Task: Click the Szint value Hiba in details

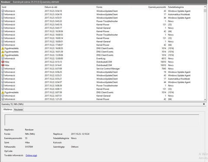Action: click(x=27, y=142)
